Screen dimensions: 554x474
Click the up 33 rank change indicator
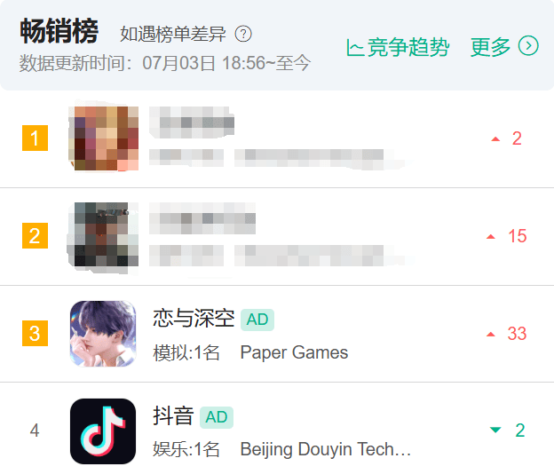point(507,334)
